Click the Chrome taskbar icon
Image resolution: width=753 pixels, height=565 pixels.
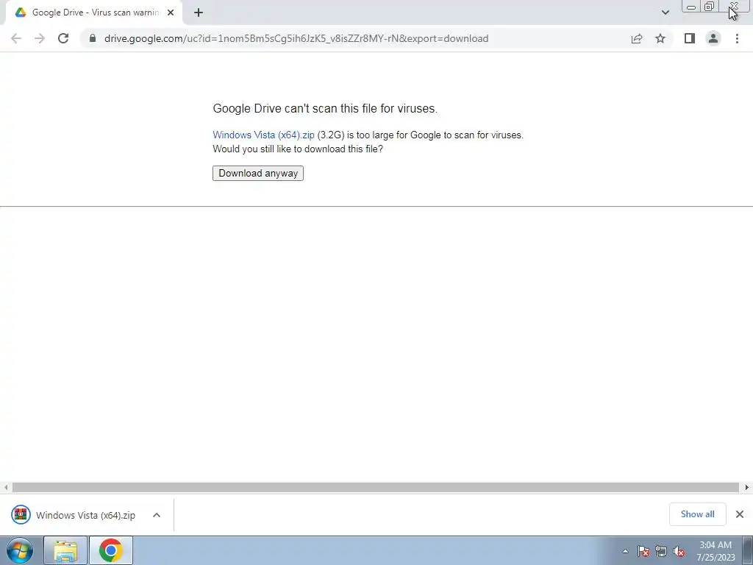[x=111, y=550]
